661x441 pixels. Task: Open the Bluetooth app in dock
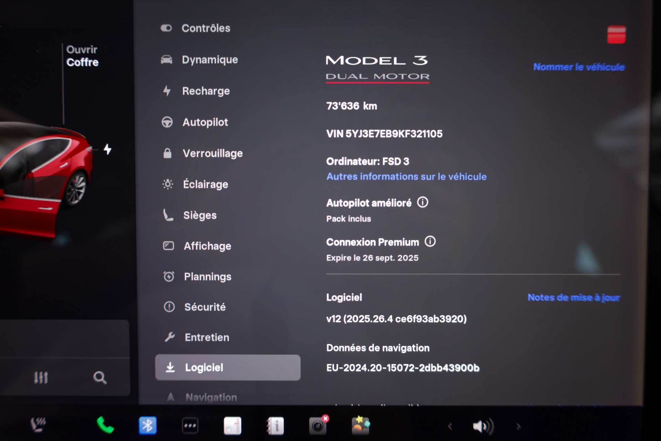point(147,425)
